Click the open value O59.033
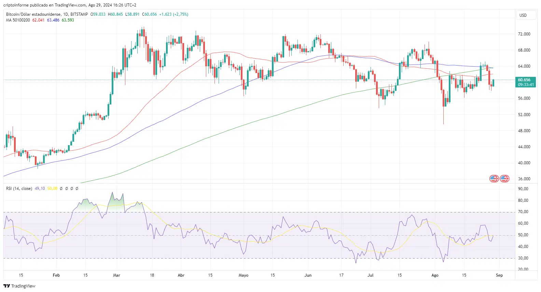The image size is (541, 292). pos(98,14)
